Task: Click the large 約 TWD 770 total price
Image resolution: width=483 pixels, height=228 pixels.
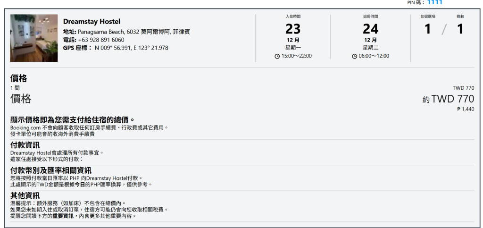Action: [448, 99]
